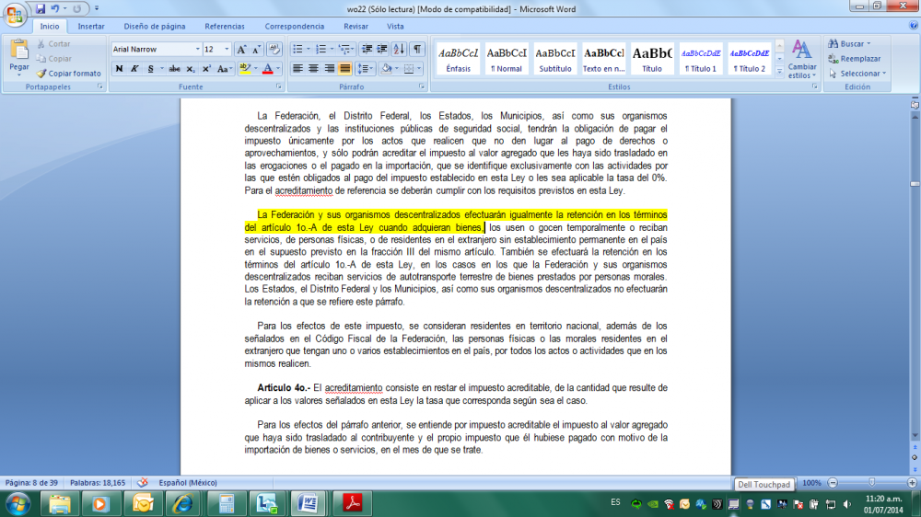Toggle strikethrough (abc) formatting
The width and height of the screenshot is (921, 517).
pos(174,69)
